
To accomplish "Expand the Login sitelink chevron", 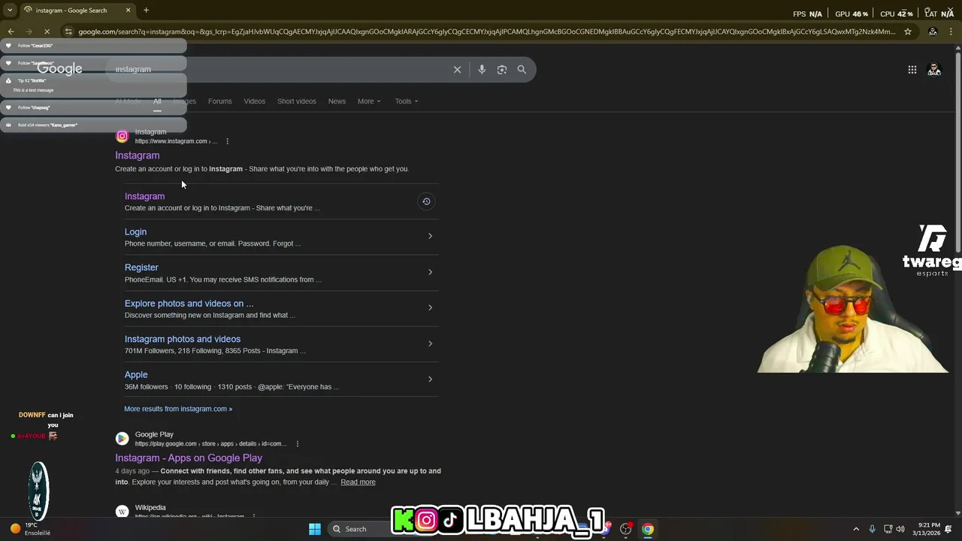I will click(x=430, y=236).
